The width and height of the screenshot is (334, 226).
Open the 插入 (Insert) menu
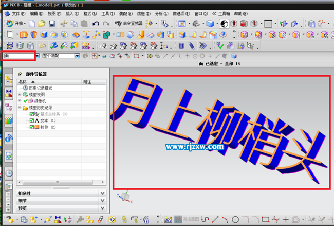[72, 14]
